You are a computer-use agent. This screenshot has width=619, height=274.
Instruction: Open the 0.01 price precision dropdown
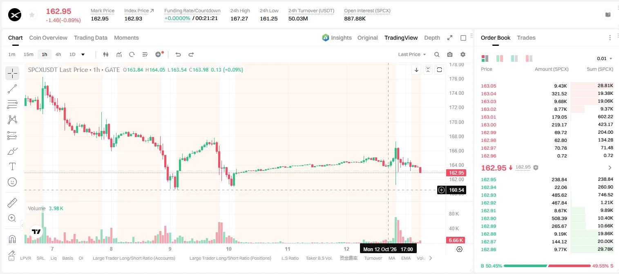605,58
